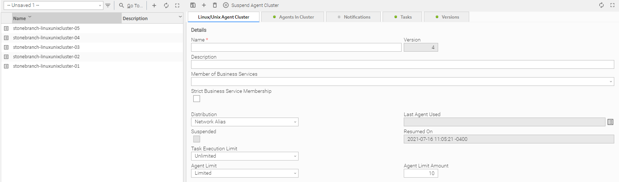
Task: Expand Member of Business Services dropdown
Action: (402, 82)
